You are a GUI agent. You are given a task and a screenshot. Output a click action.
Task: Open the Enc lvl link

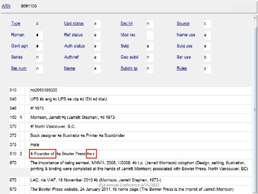(126, 23)
